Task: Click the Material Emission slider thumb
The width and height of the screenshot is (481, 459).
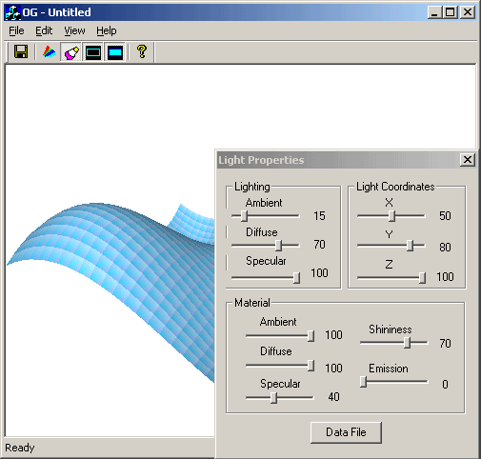Action: 364,382
